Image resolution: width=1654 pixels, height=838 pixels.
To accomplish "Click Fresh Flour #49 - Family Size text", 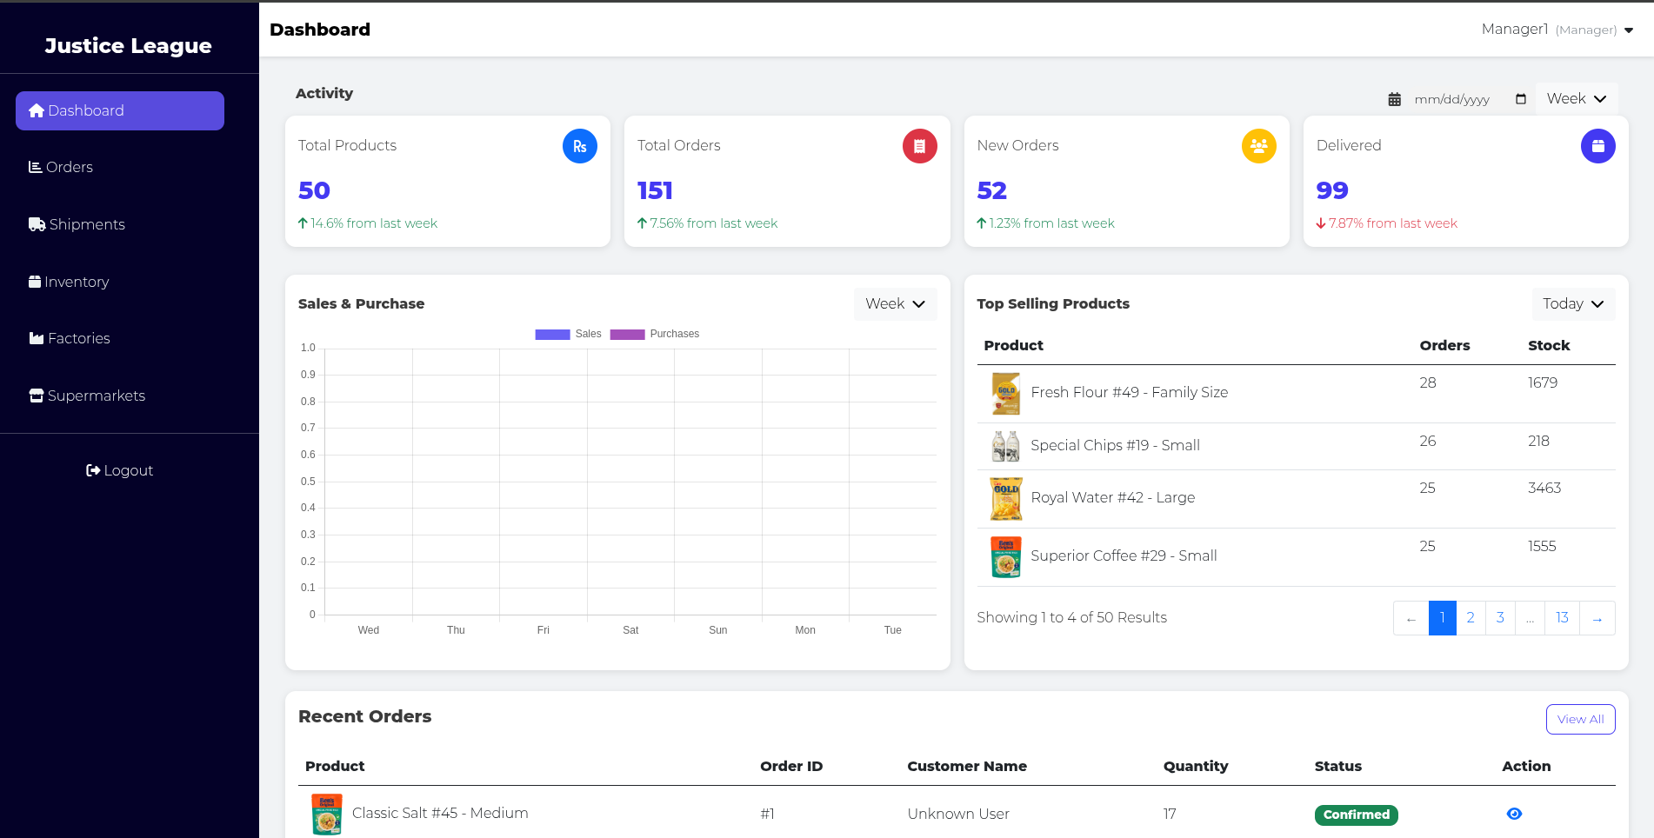I will pos(1129,392).
